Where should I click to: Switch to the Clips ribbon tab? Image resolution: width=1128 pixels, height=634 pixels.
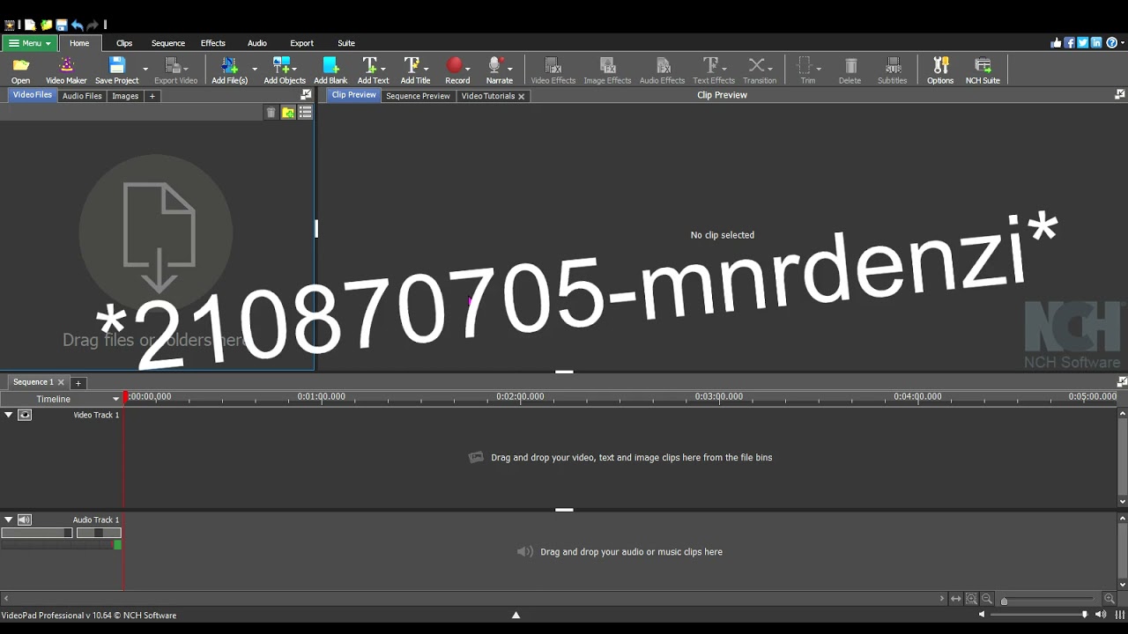tap(124, 43)
